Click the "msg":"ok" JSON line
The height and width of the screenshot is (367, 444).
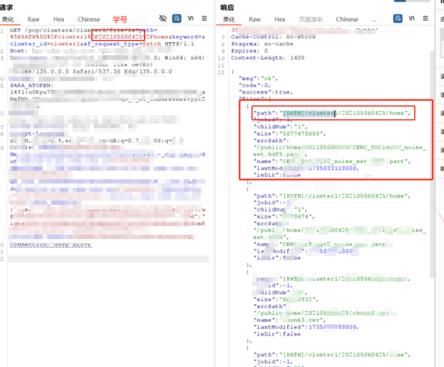tap(258, 78)
